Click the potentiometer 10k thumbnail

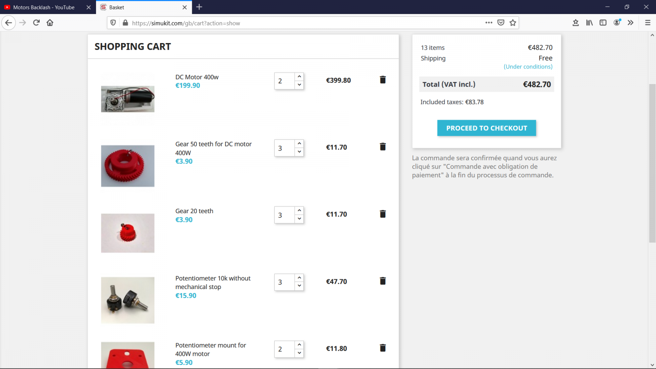[x=128, y=300]
